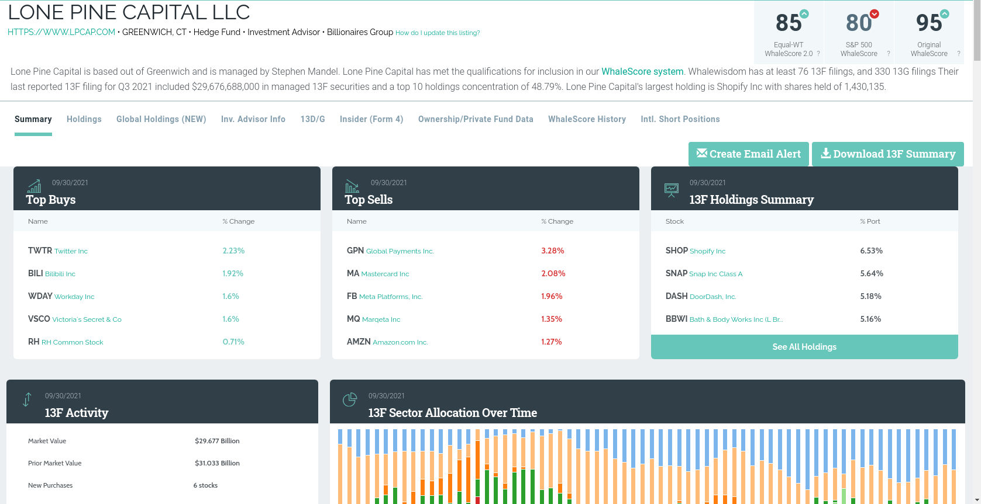Click the % Change header in Top Buys
Image resolution: width=981 pixels, height=504 pixels.
click(x=239, y=221)
